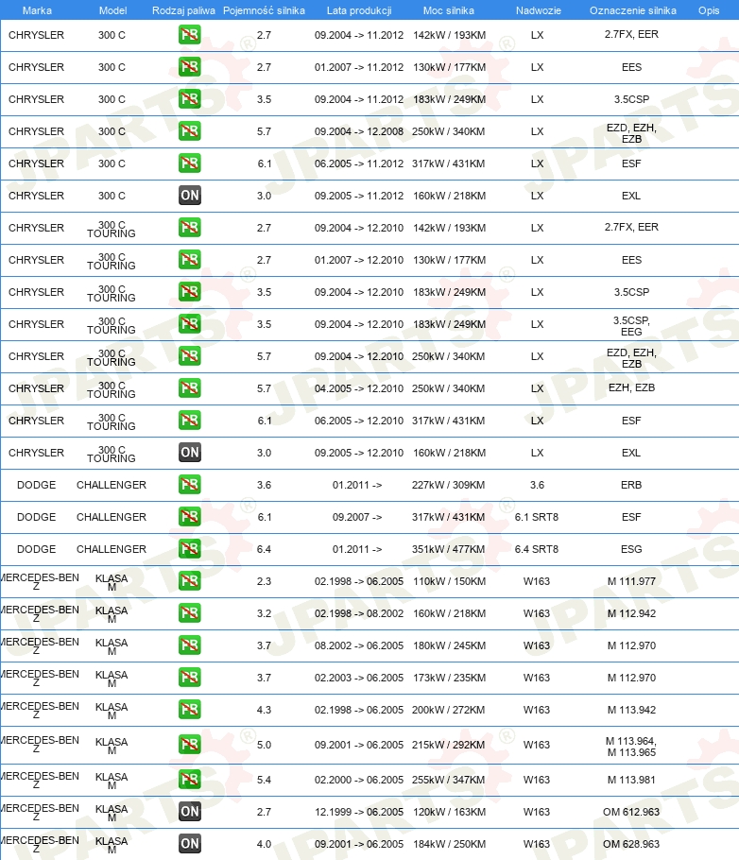Click petrol icon for Mercedes M 113.981 row
The image size is (739, 860).
pos(189,780)
